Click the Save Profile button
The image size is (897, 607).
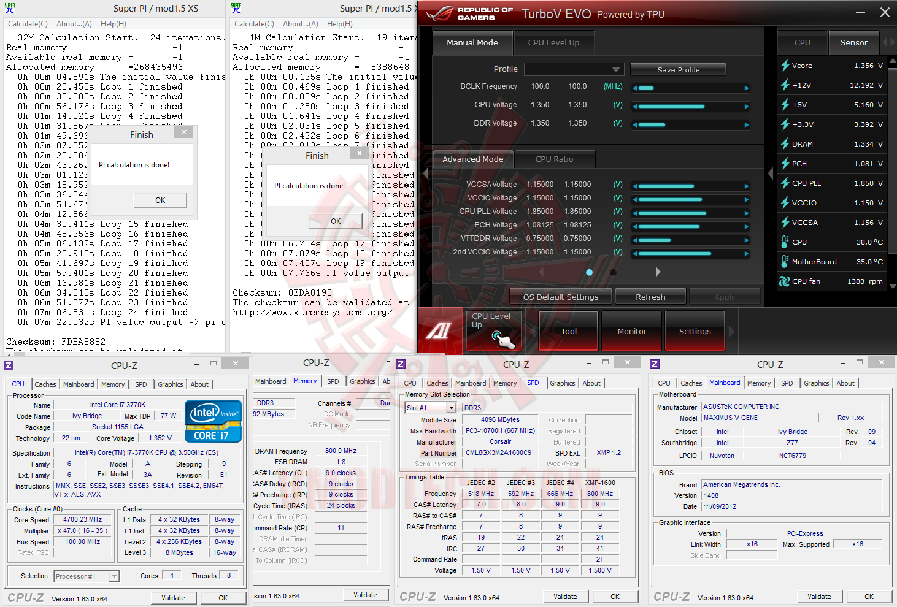pos(678,70)
